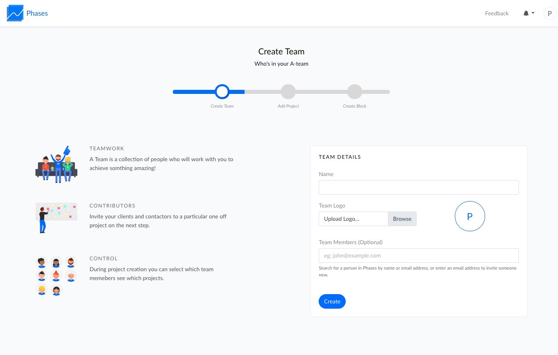Click the Teamwork couch illustration
558x355 pixels.
pos(56,164)
